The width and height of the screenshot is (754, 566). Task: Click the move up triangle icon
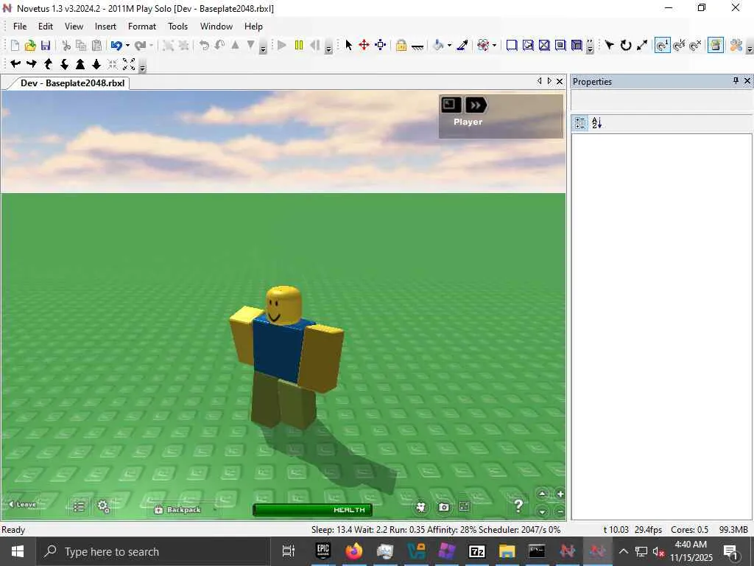pyautogui.click(x=235, y=45)
